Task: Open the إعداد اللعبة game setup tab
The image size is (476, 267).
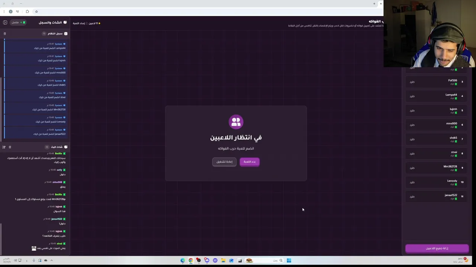Action: click(x=79, y=23)
